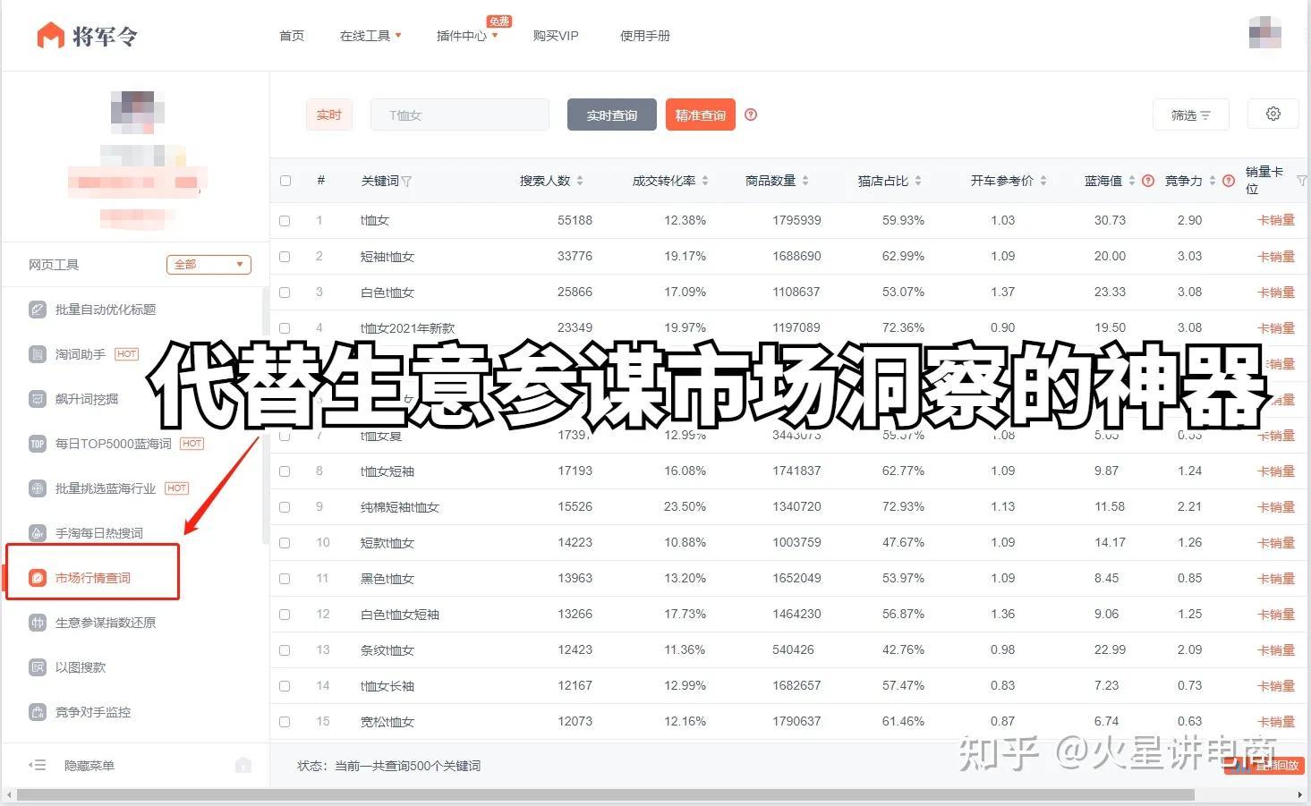Open the 使用手册 menu item

644,36
